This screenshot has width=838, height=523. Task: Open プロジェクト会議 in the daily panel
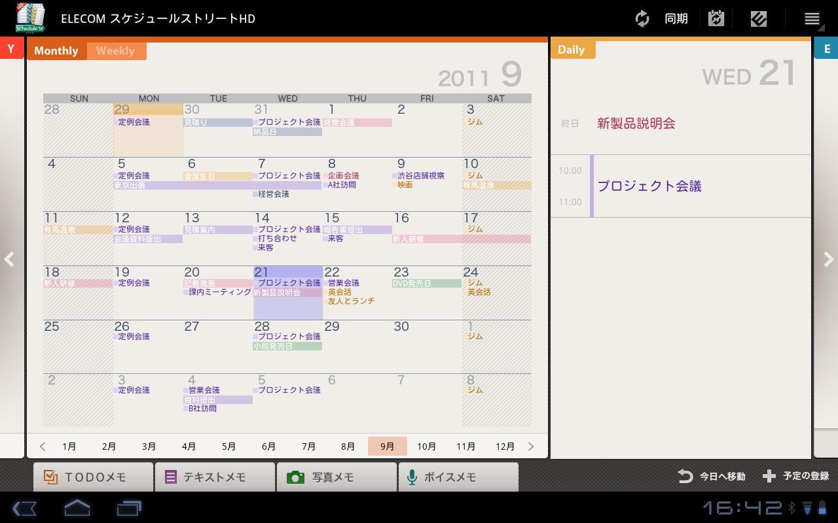click(649, 186)
